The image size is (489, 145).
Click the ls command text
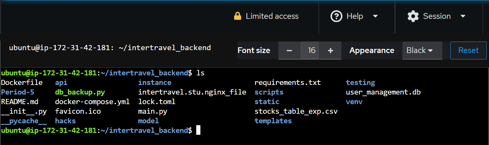pyautogui.click(x=200, y=73)
